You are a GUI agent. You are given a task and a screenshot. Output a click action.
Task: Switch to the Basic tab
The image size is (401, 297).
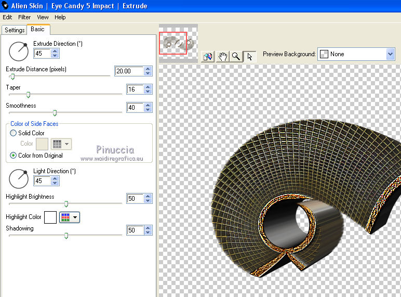[x=38, y=29]
